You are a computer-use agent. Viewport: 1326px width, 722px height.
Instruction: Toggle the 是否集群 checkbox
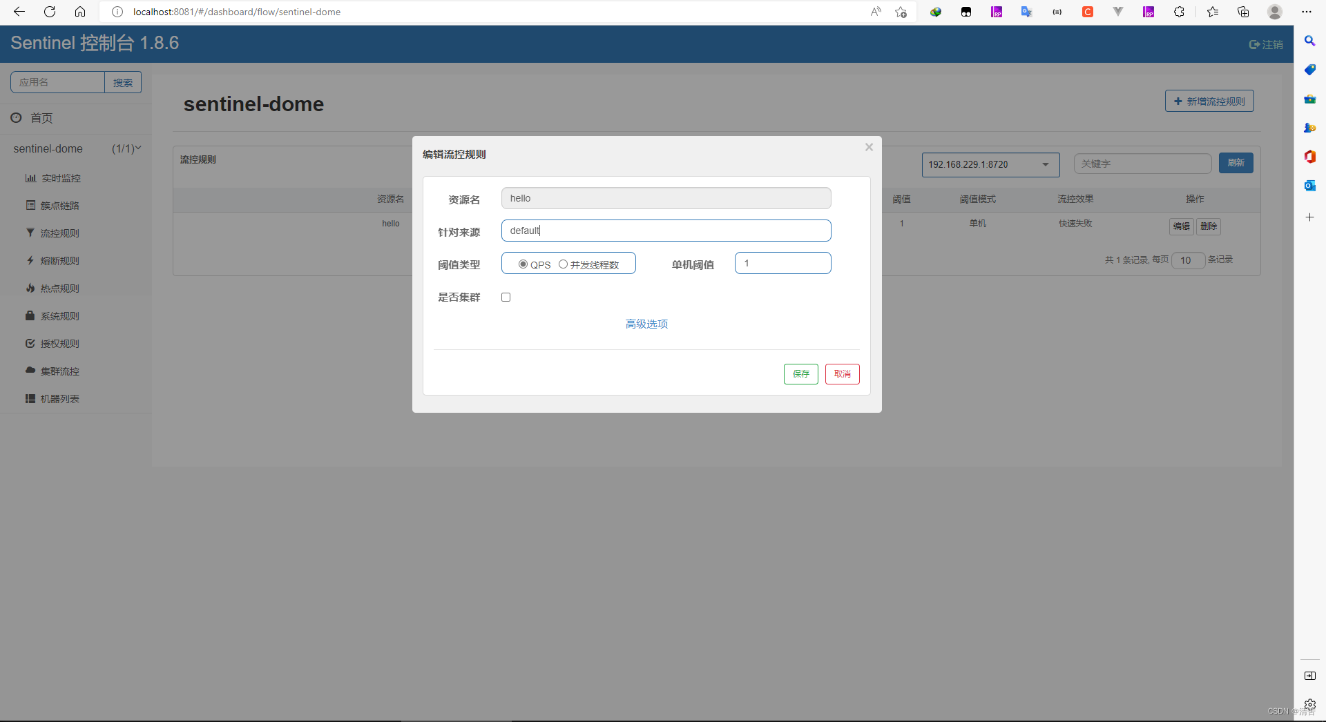(506, 297)
